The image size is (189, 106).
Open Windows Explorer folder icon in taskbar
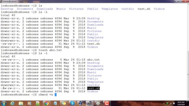point(21,103)
